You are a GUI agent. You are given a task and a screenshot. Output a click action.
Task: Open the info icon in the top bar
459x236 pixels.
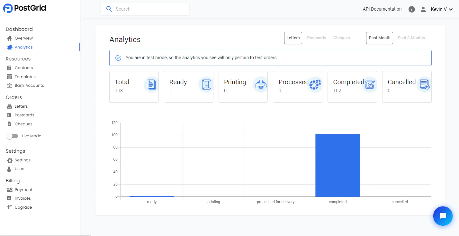pyautogui.click(x=412, y=9)
